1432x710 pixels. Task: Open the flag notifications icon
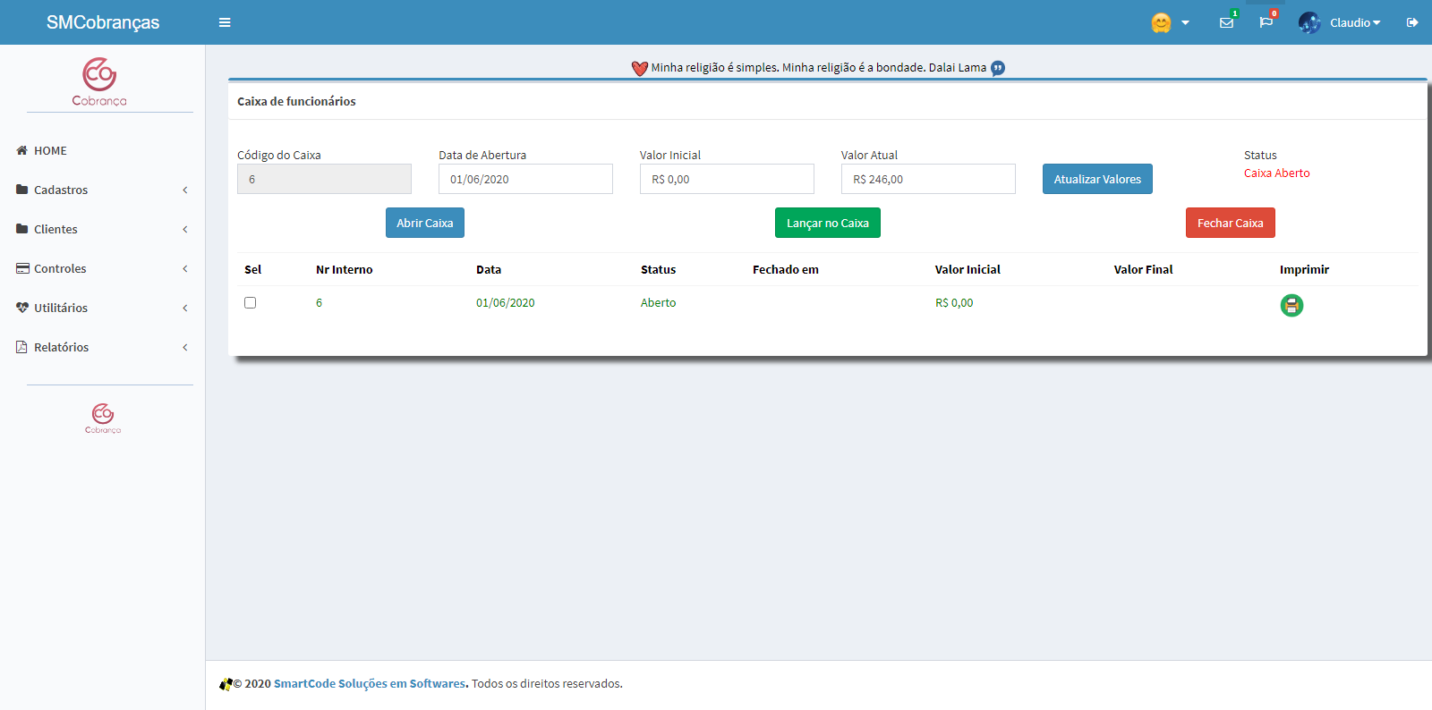(1266, 22)
